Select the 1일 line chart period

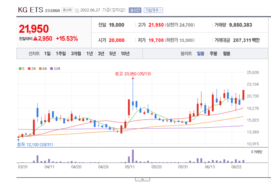[47, 54]
